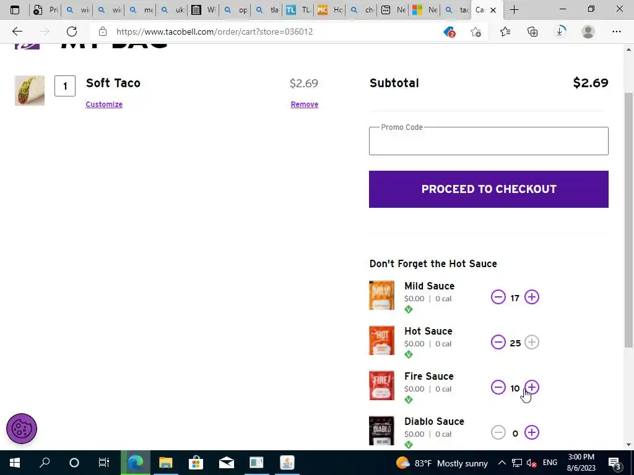View site information lock icon
The width and height of the screenshot is (634, 475).
pyautogui.click(x=103, y=32)
